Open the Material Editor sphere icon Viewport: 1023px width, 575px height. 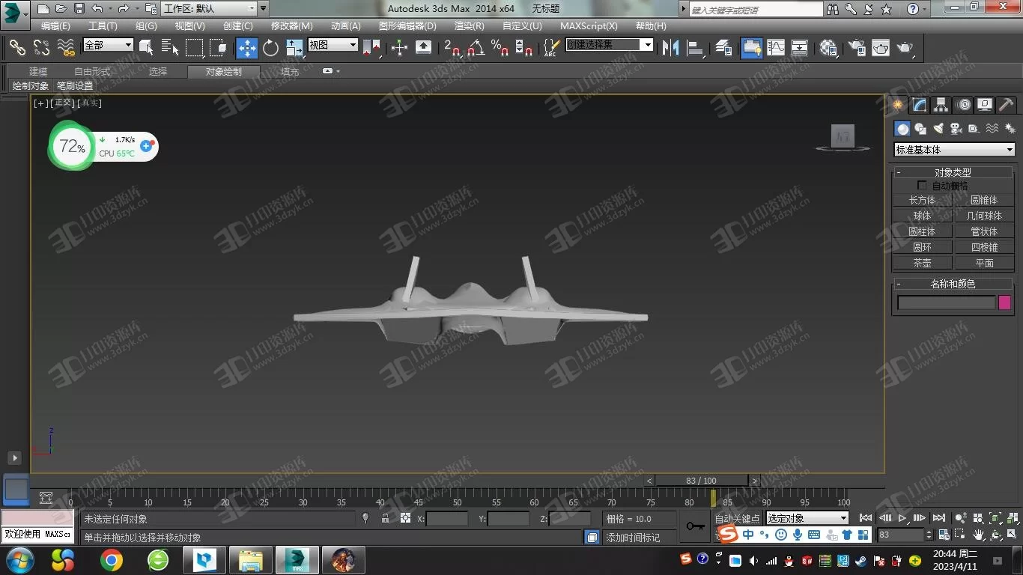(828, 47)
